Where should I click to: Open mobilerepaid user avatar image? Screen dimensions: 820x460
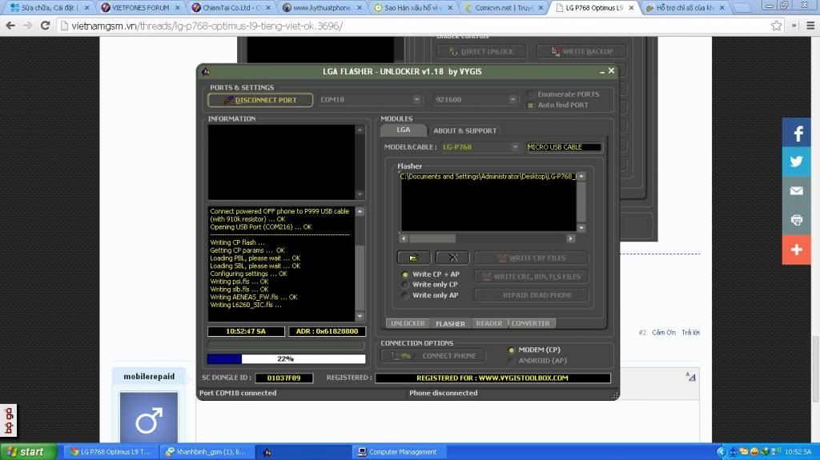(x=149, y=418)
